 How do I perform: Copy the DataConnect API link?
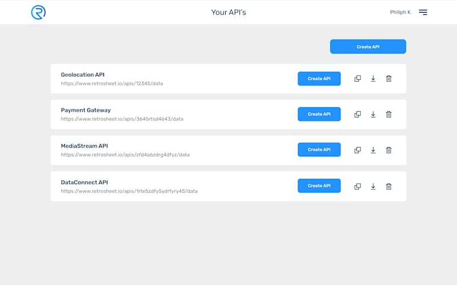click(x=358, y=186)
